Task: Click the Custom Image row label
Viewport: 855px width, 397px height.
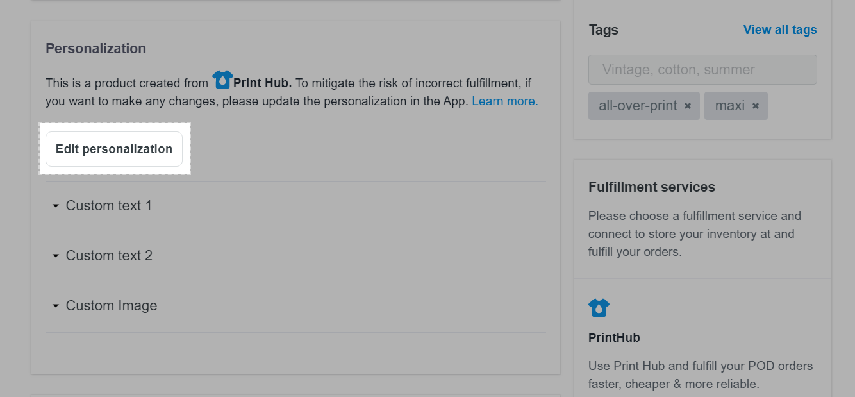Action: (112, 306)
